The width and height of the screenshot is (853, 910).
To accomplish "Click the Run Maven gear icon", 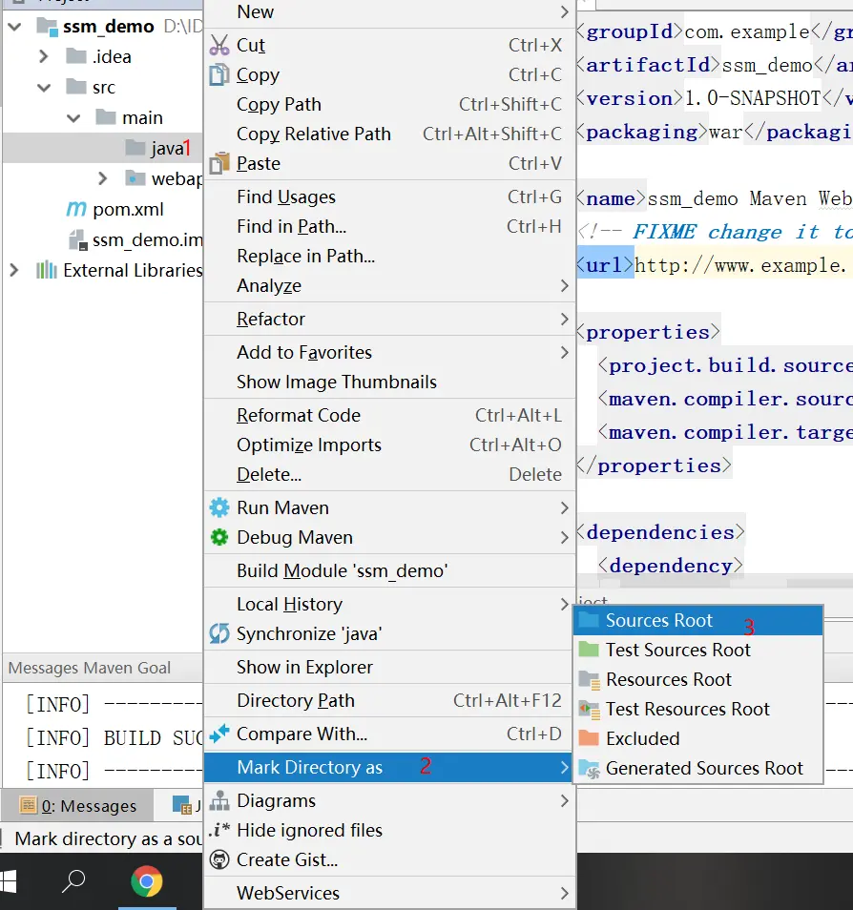I will 219,507.
